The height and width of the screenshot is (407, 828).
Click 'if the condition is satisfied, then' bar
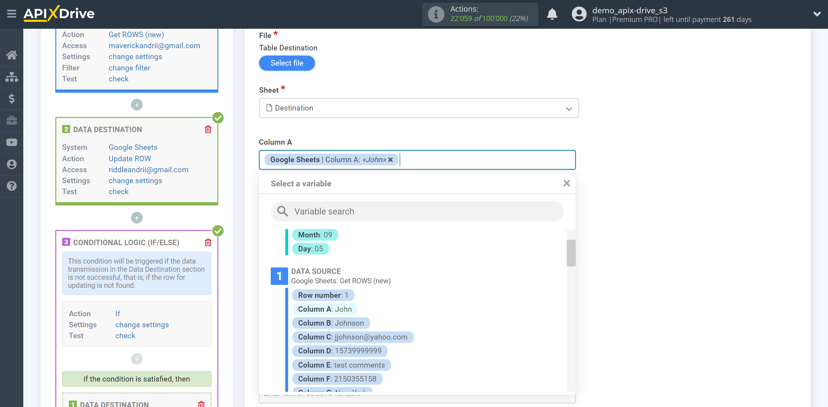(137, 379)
